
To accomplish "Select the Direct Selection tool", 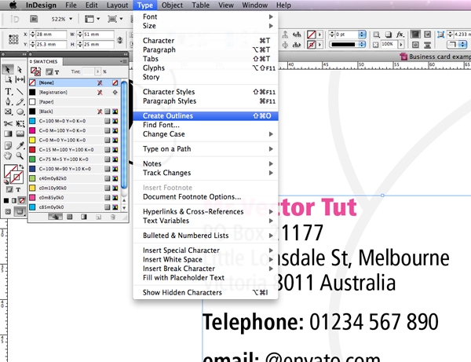I will [x=20, y=70].
